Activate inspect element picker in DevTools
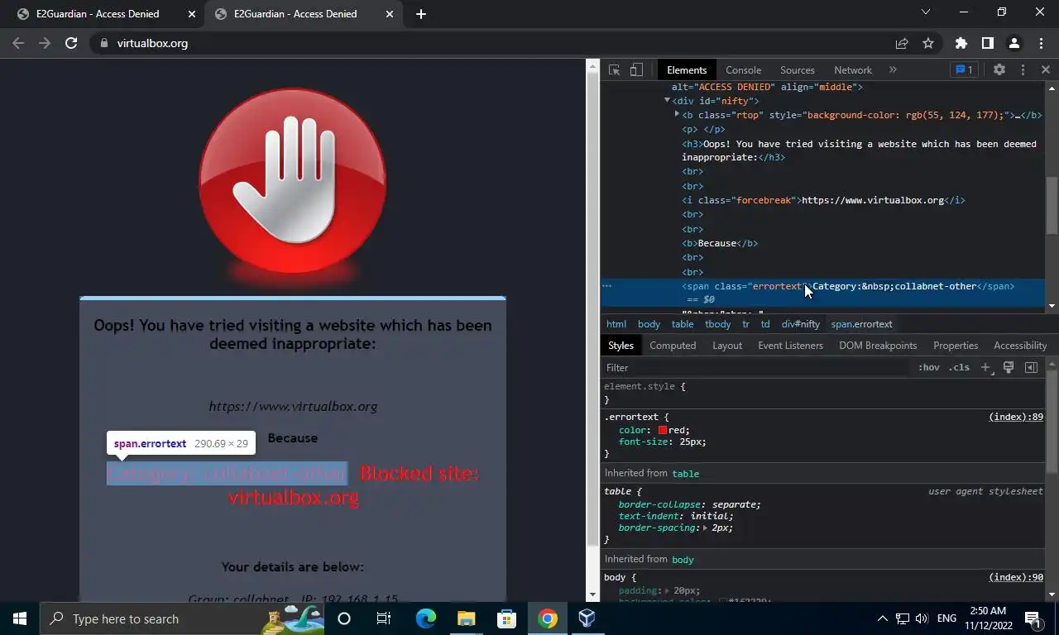 614,70
